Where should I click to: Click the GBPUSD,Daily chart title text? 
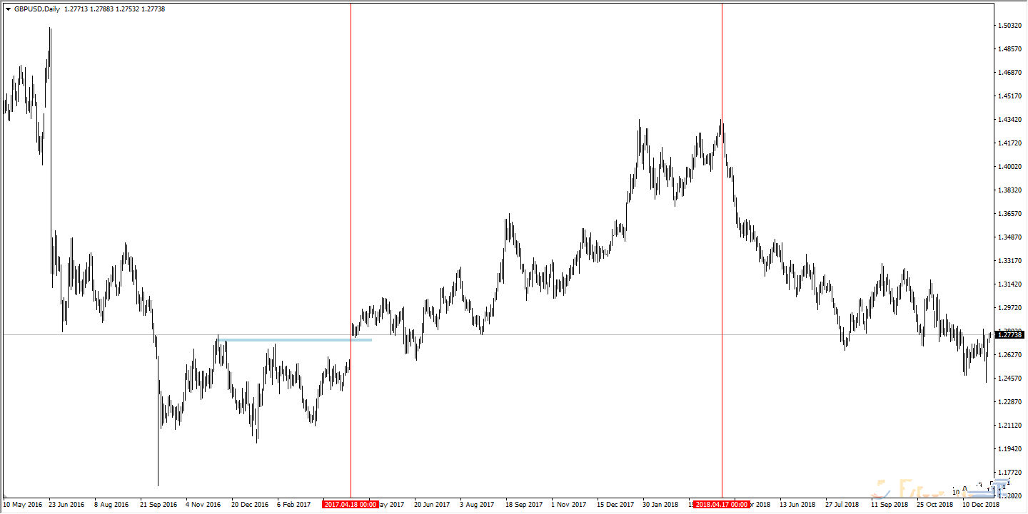[x=37, y=9]
